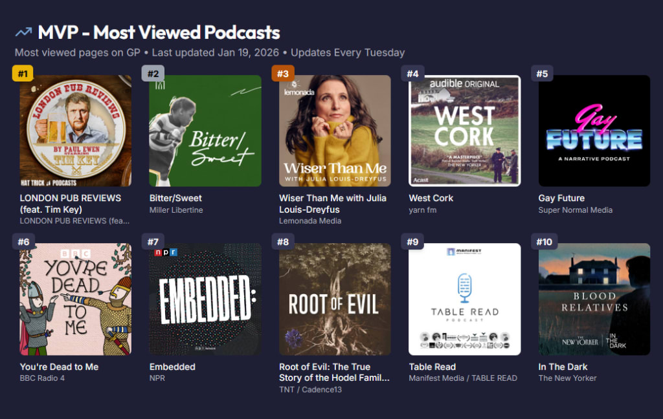Open Wiser Than Me with Julia Louis-Dreyfus title

coord(333,204)
